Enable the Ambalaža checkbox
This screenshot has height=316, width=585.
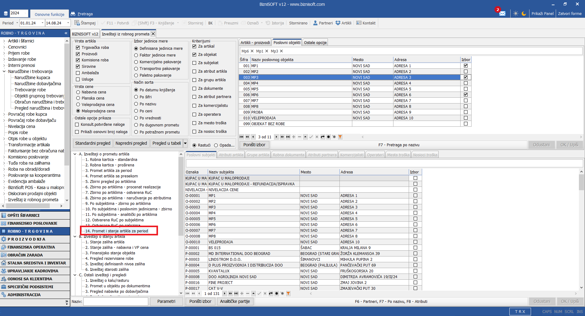click(x=78, y=73)
